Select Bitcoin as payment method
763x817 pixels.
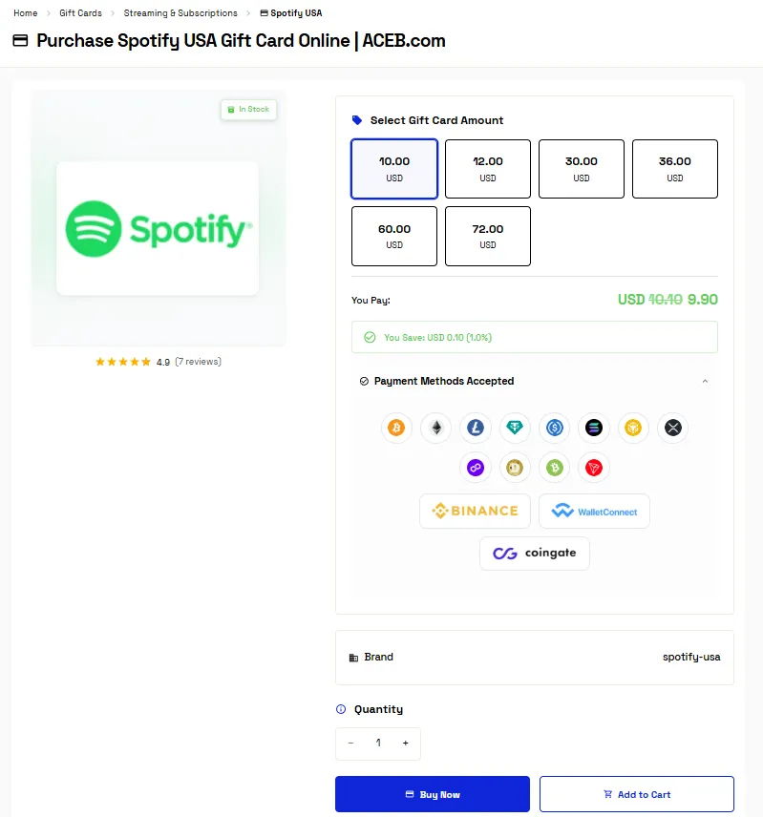397,429
